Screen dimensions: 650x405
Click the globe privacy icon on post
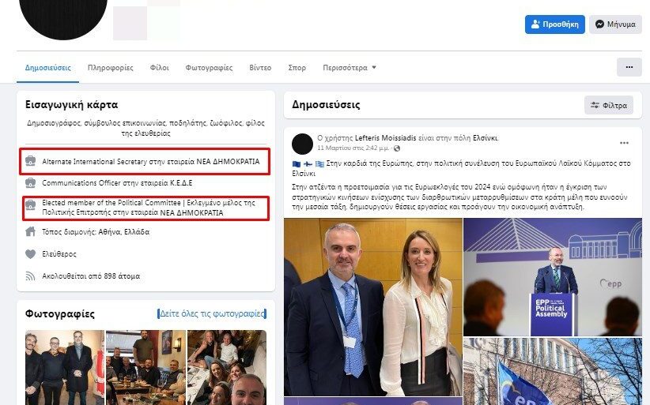click(397, 148)
